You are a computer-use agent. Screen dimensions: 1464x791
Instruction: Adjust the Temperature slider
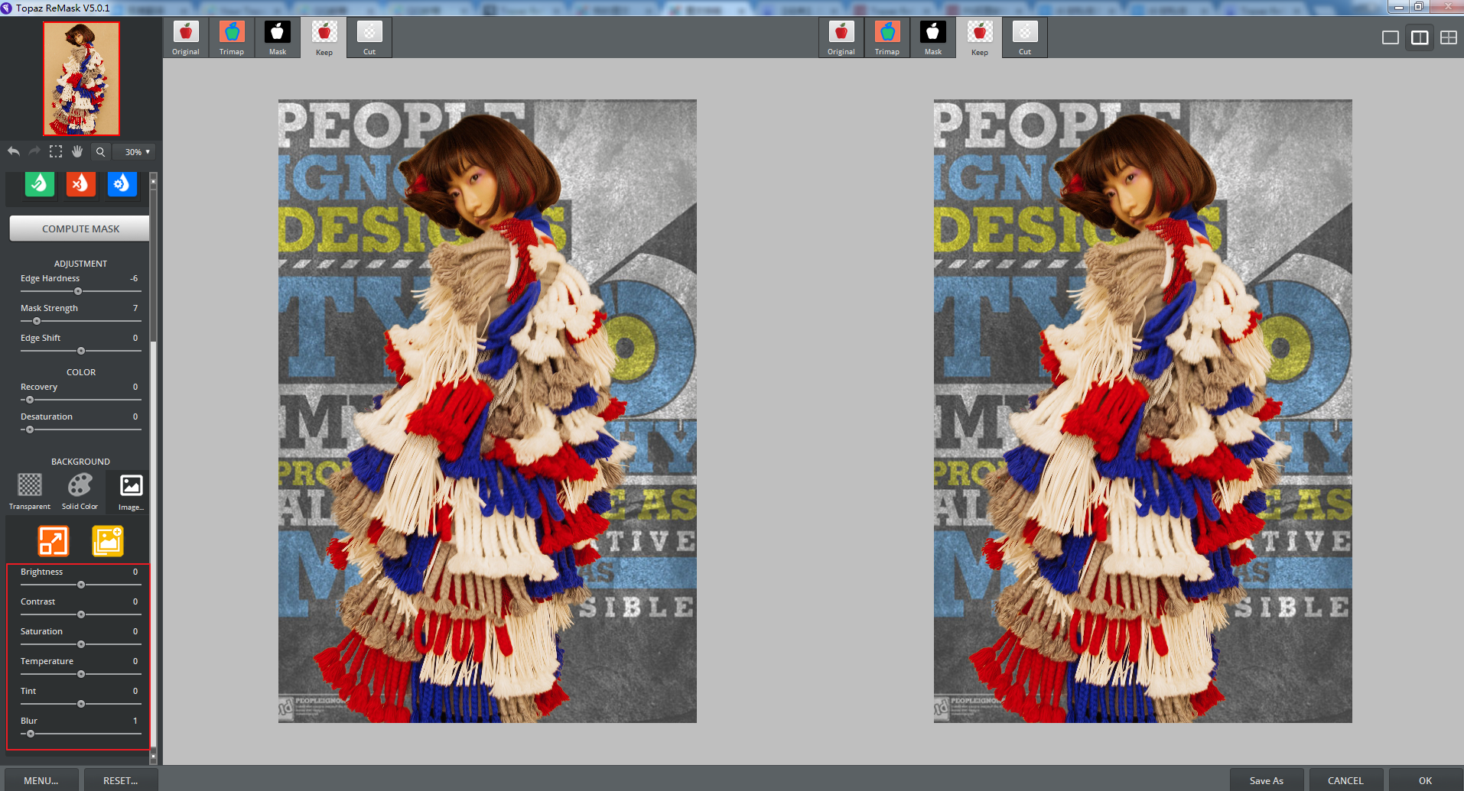tap(80, 674)
